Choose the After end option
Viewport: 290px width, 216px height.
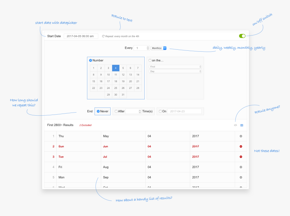tap(116, 111)
